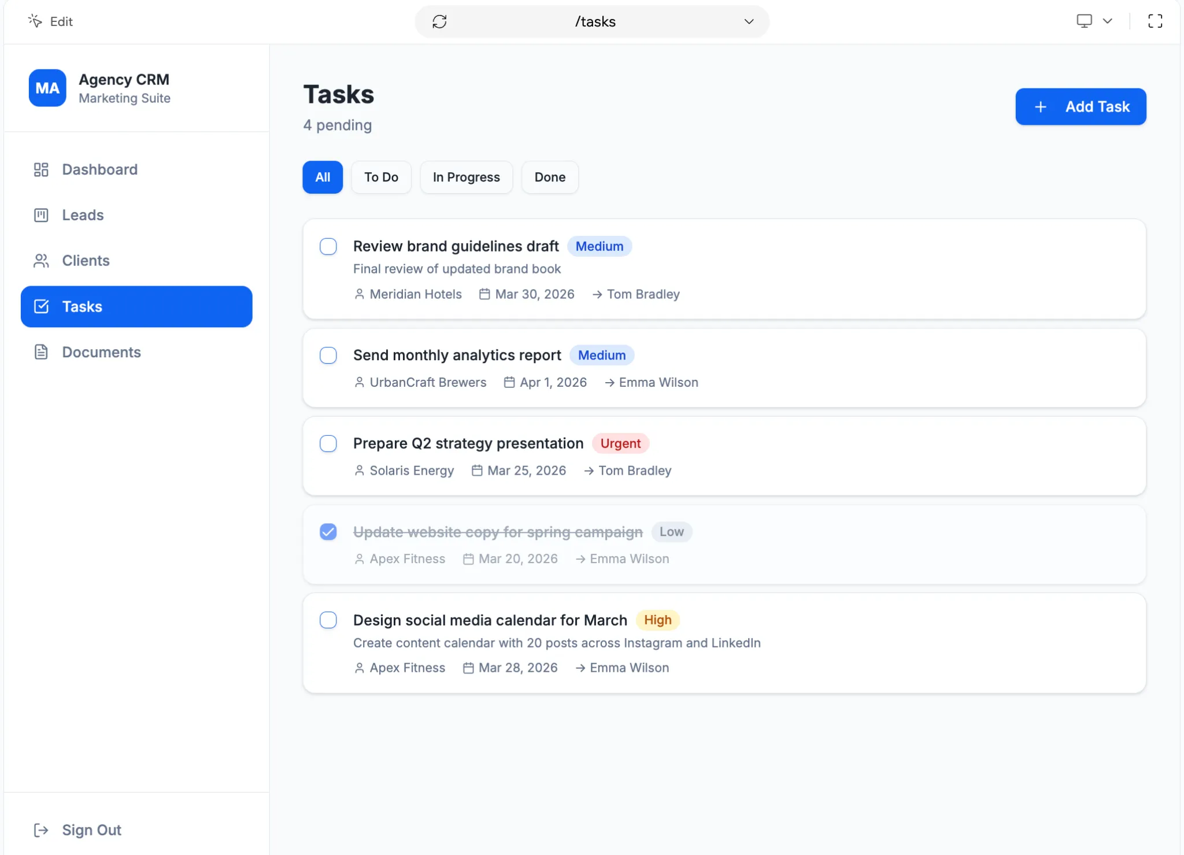Open the device preview monitor icon
This screenshot has width=1184, height=855.
click(x=1085, y=21)
